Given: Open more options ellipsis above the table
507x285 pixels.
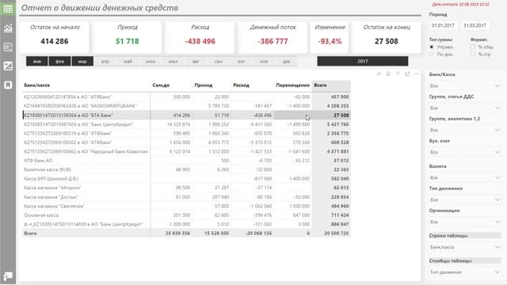Looking at the screenshot, I should [x=417, y=74].
